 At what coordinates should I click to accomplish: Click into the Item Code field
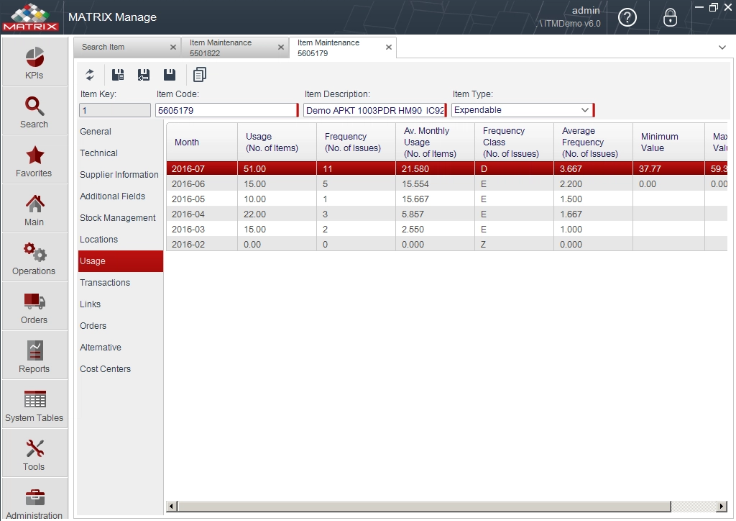[x=226, y=110]
